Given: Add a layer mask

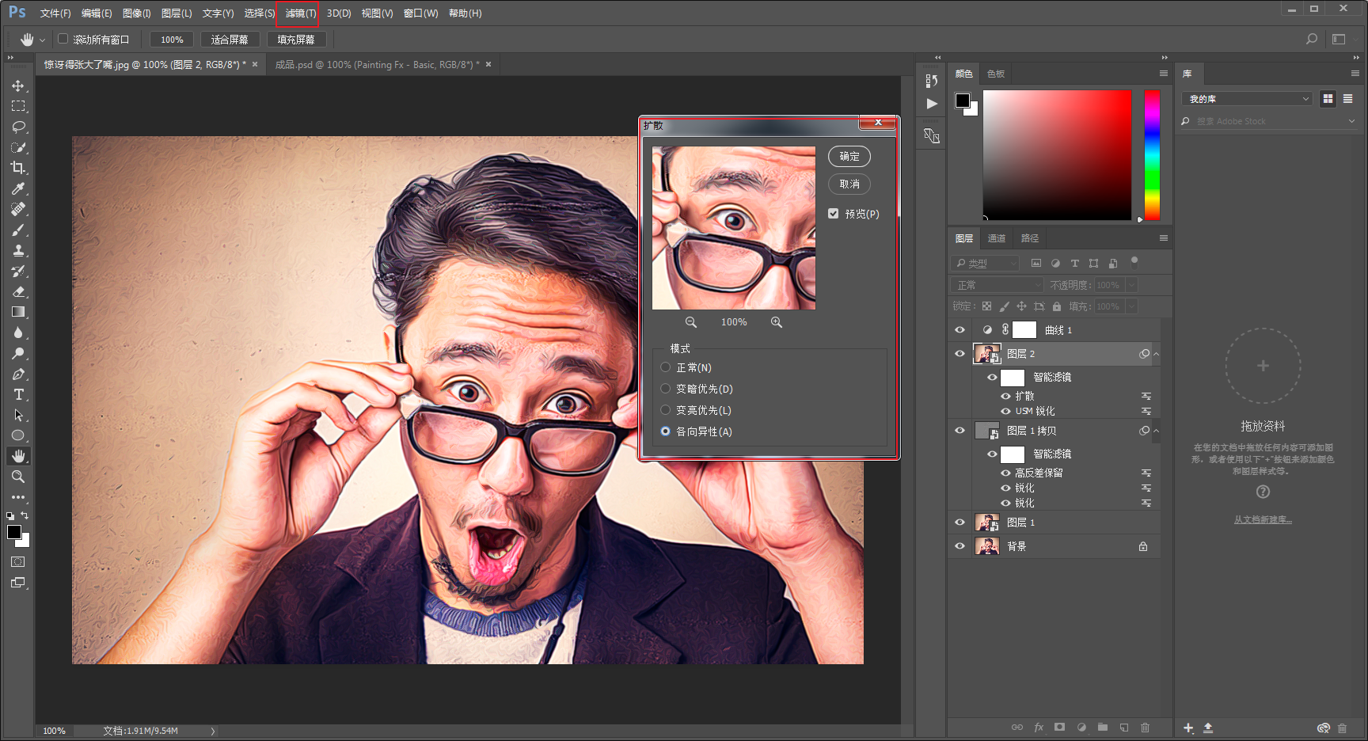Looking at the screenshot, I should click(x=1059, y=728).
